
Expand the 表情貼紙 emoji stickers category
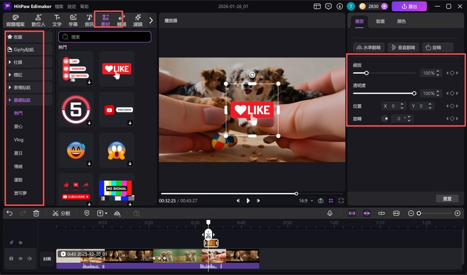point(25,87)
